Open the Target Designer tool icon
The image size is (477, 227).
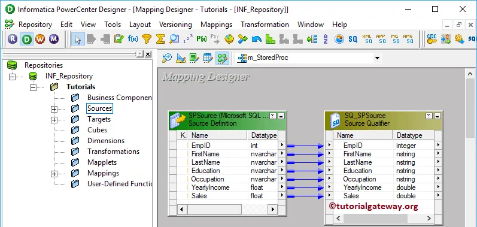181,58
